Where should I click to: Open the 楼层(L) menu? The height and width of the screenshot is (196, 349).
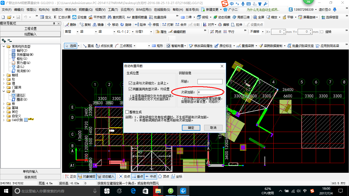31,10
